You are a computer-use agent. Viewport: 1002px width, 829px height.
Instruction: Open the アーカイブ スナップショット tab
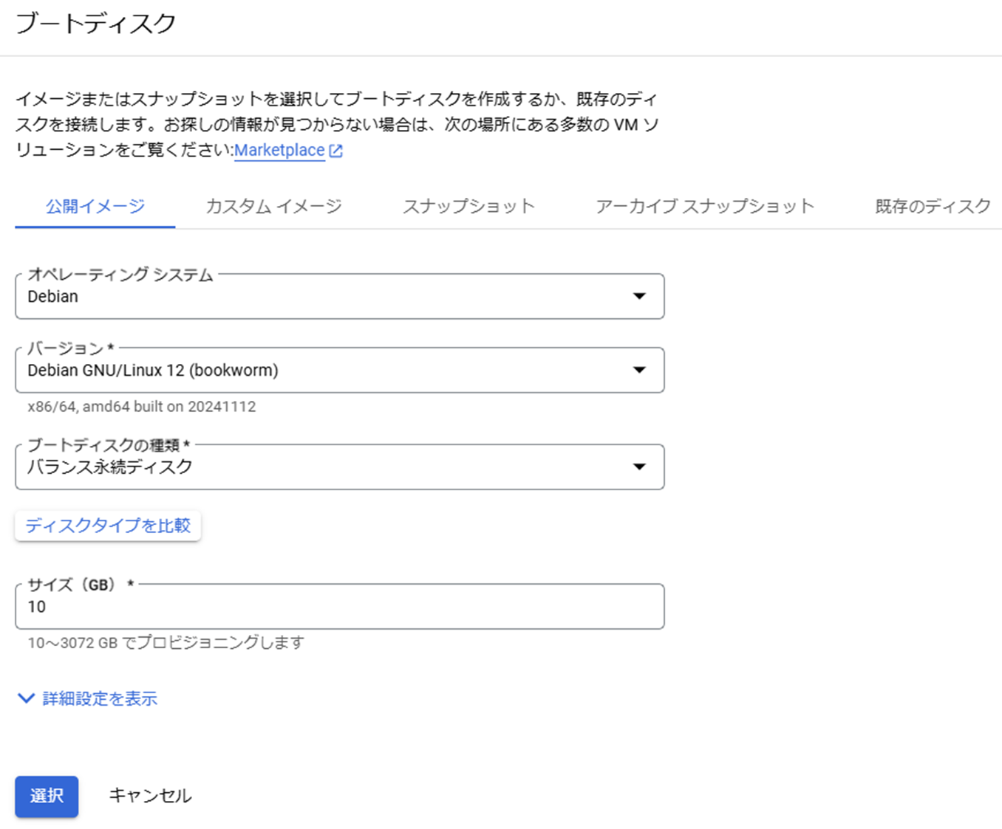pyautogui.click(x=705, y=206)
